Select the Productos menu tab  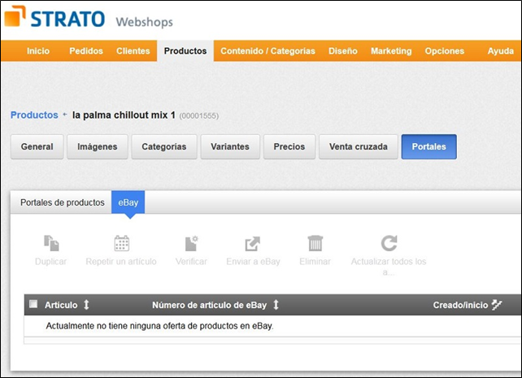pos(185,51)
